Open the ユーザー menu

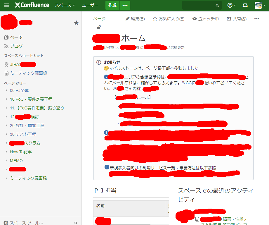pyautogui.click(x=90, y=5)
